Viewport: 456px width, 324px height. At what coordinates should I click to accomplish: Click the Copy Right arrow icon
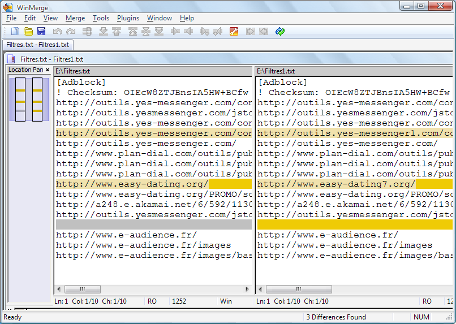point(175,31)
